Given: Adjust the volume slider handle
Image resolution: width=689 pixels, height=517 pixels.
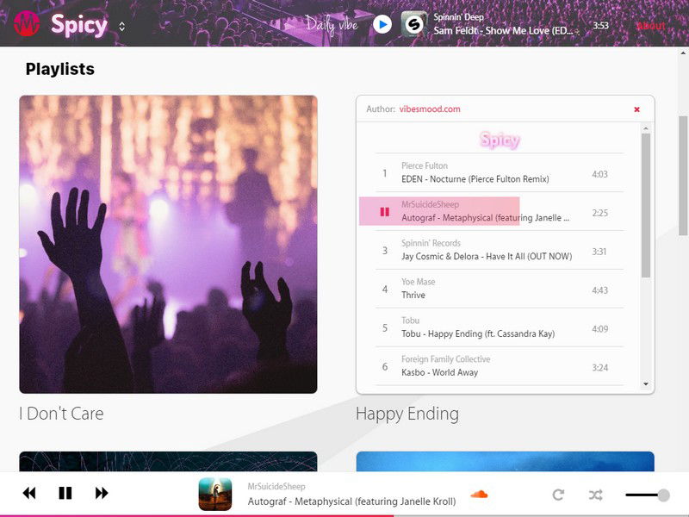Looking at the screenshot, I should (663, 495).
